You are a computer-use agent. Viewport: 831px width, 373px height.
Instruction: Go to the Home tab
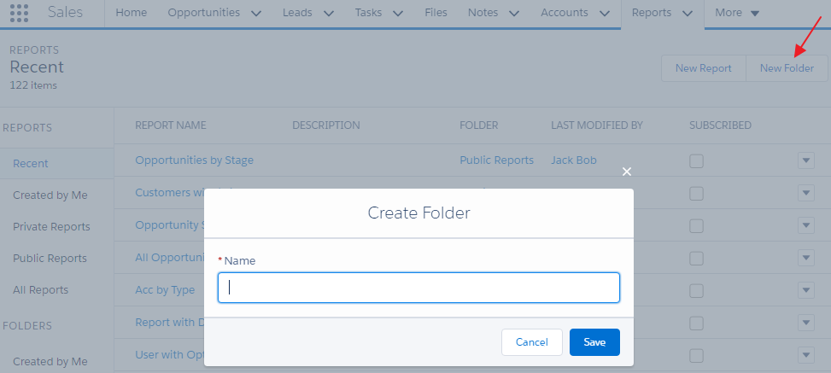point(131,14)
